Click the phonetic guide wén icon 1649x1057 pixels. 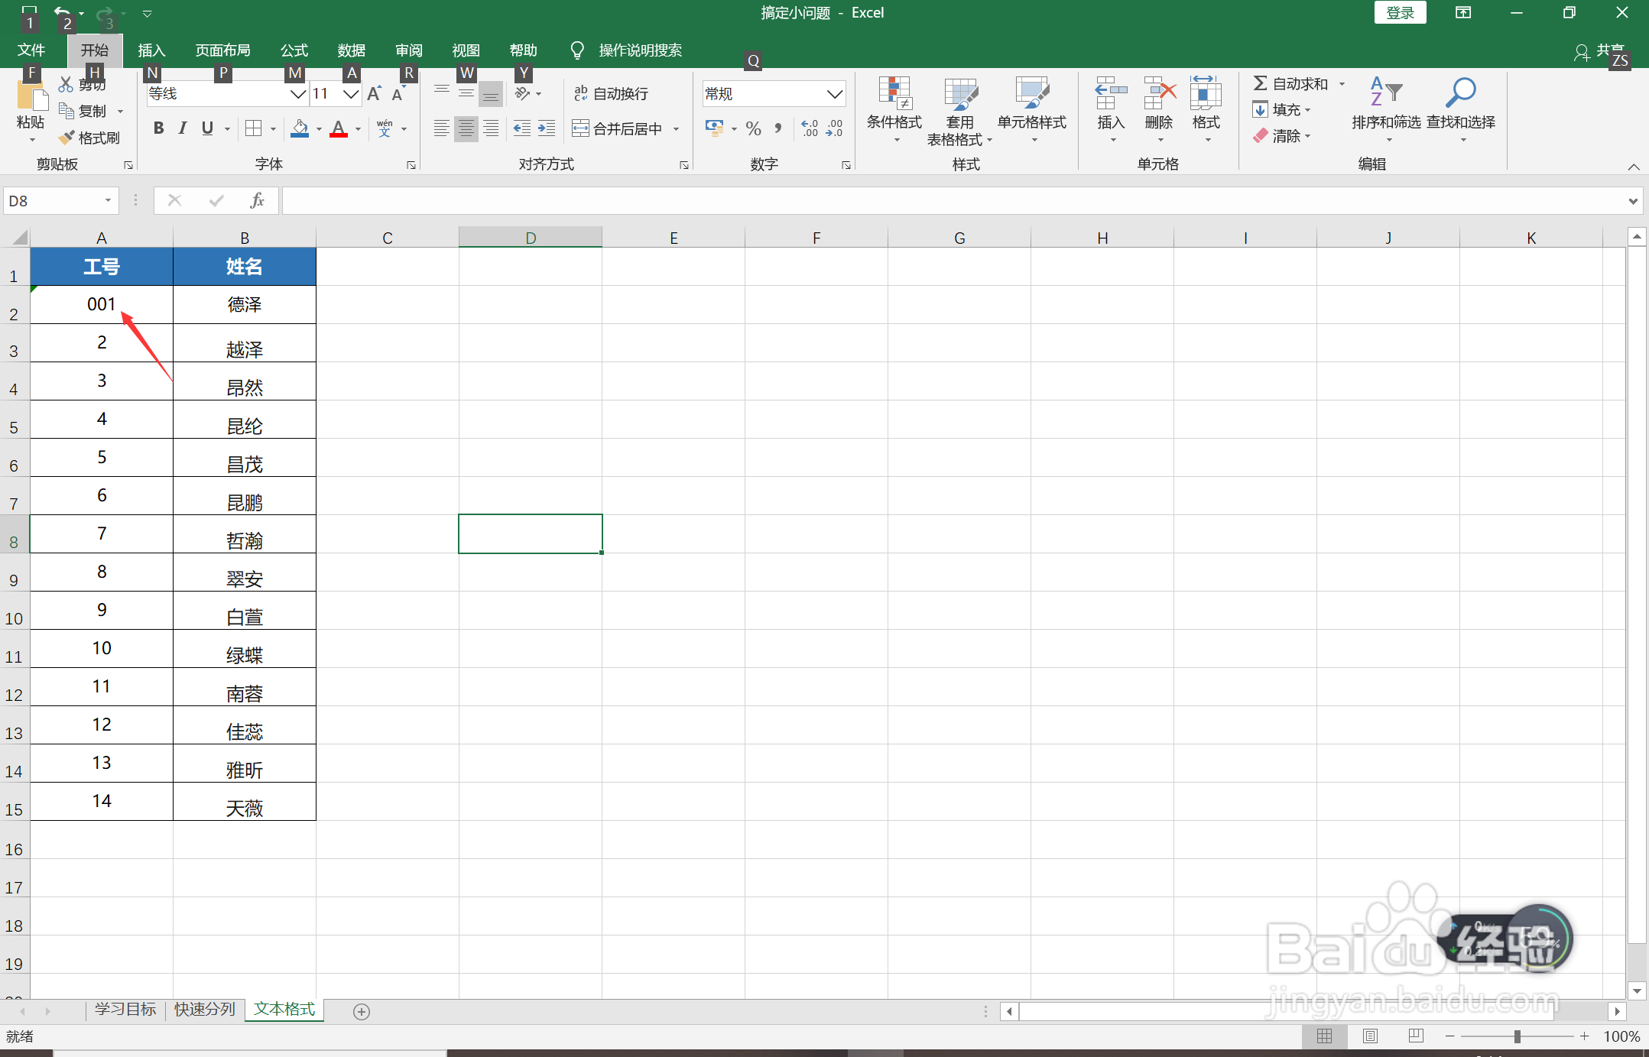pos(385,128)
